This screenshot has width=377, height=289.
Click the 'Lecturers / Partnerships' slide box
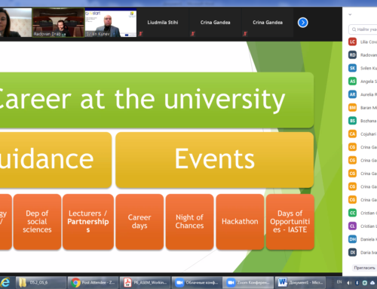[x=88, y=222]
